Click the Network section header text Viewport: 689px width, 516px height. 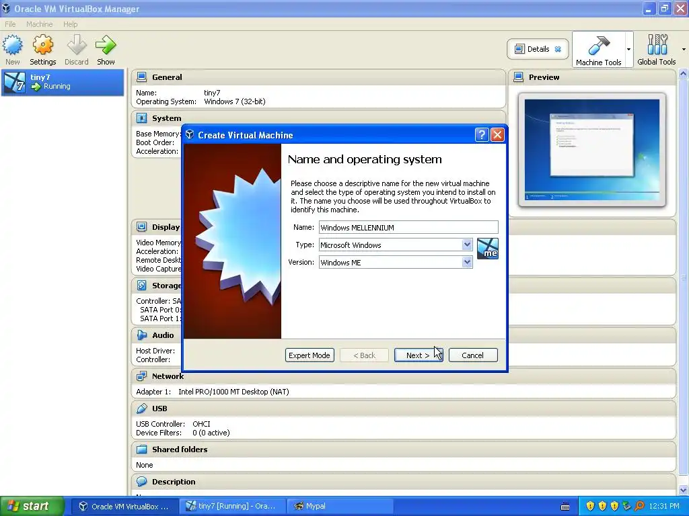(168, 376)
